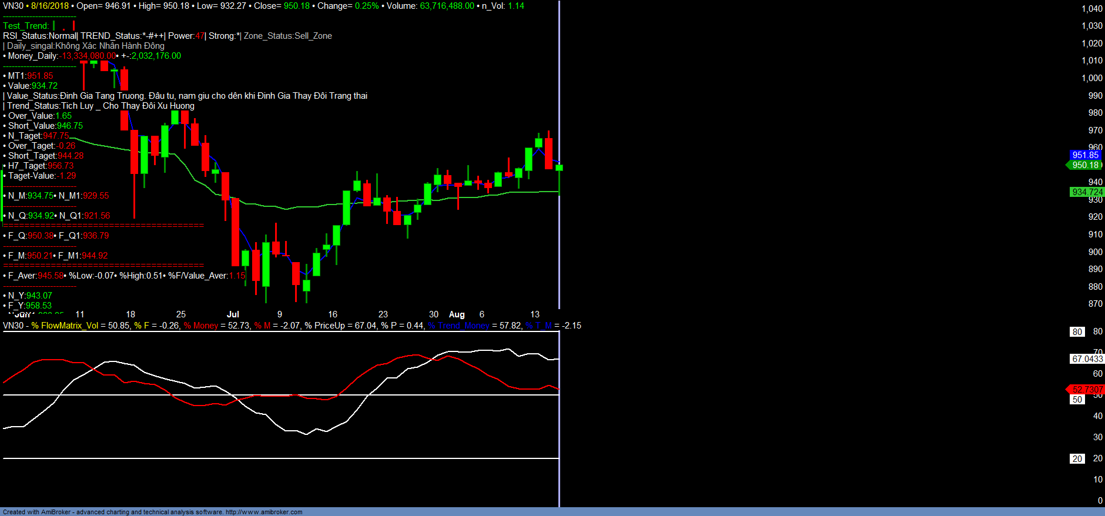Screen dimensions: 1105x516
Task: Click the boxed 20 level marker
Action: tap(1077, 459)
